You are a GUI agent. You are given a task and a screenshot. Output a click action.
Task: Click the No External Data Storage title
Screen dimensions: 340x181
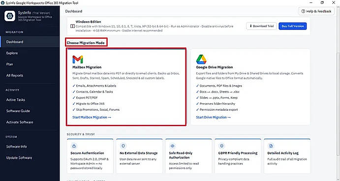139,153
